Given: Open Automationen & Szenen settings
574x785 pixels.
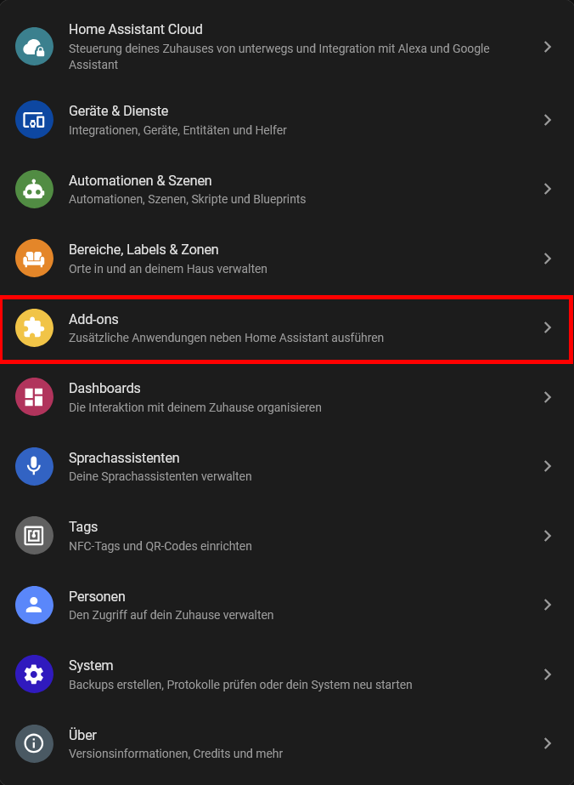Looking at the screenshot, I should pyautogui.click(x=287, y=190).
